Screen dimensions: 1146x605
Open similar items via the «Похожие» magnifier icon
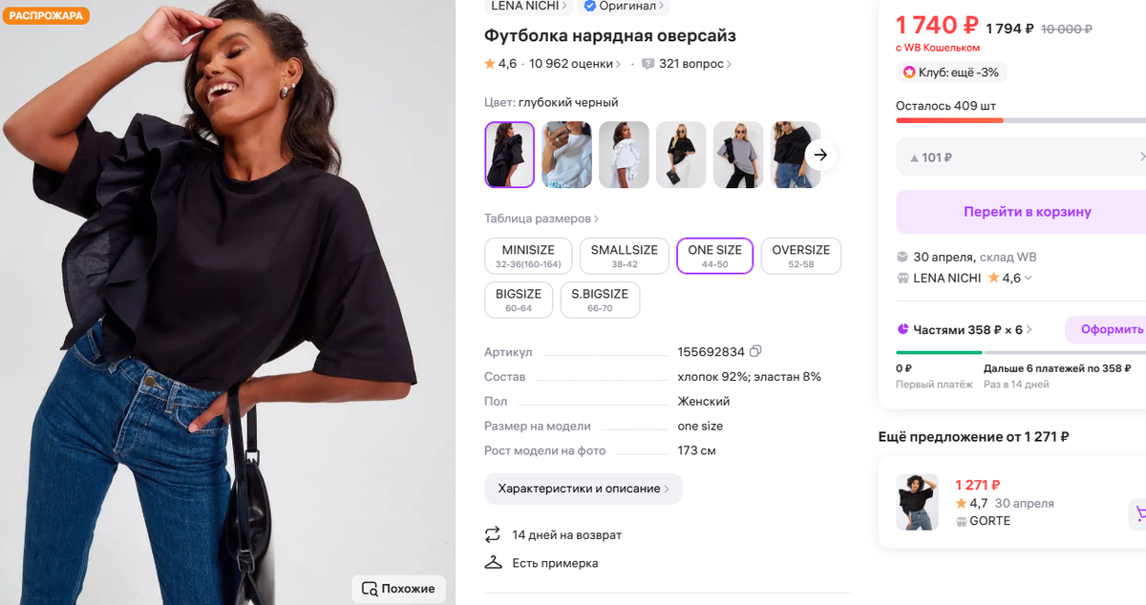[371, 589]
